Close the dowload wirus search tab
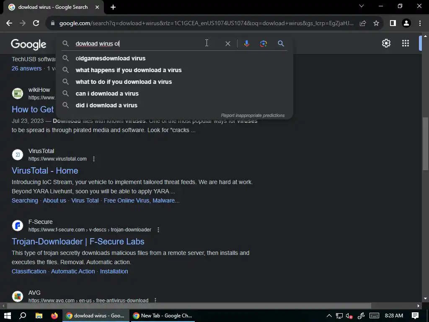This screenshot has width=429, height=322. click(x=97, y=7)
